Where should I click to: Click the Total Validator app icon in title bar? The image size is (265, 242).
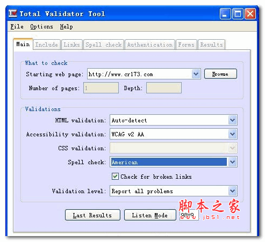pos(13,13)
